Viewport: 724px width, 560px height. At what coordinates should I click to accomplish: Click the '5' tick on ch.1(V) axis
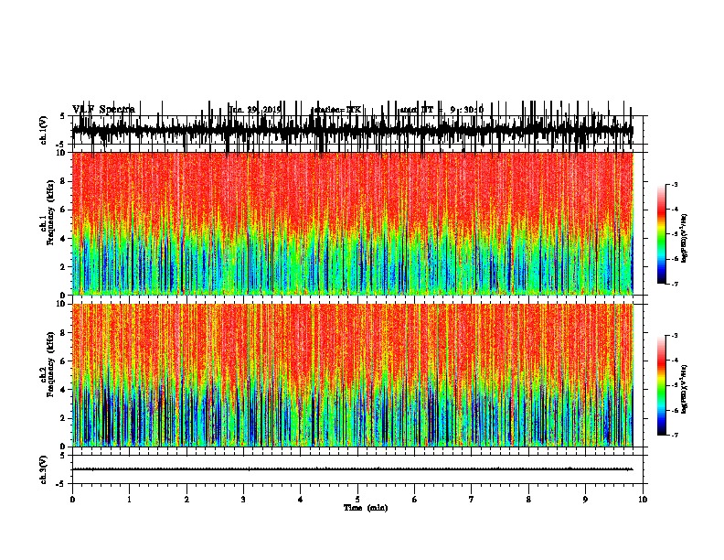[63, 116]
